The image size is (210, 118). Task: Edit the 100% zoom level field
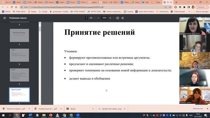pos(104,18)
